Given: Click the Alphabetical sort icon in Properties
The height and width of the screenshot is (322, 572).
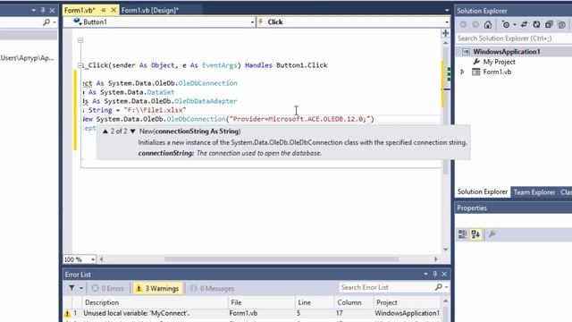Looking at the screenshot, I should click(475, 234).
